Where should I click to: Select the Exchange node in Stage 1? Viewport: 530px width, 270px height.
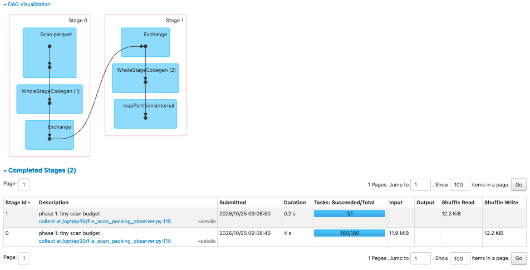[x=145, y=42]
